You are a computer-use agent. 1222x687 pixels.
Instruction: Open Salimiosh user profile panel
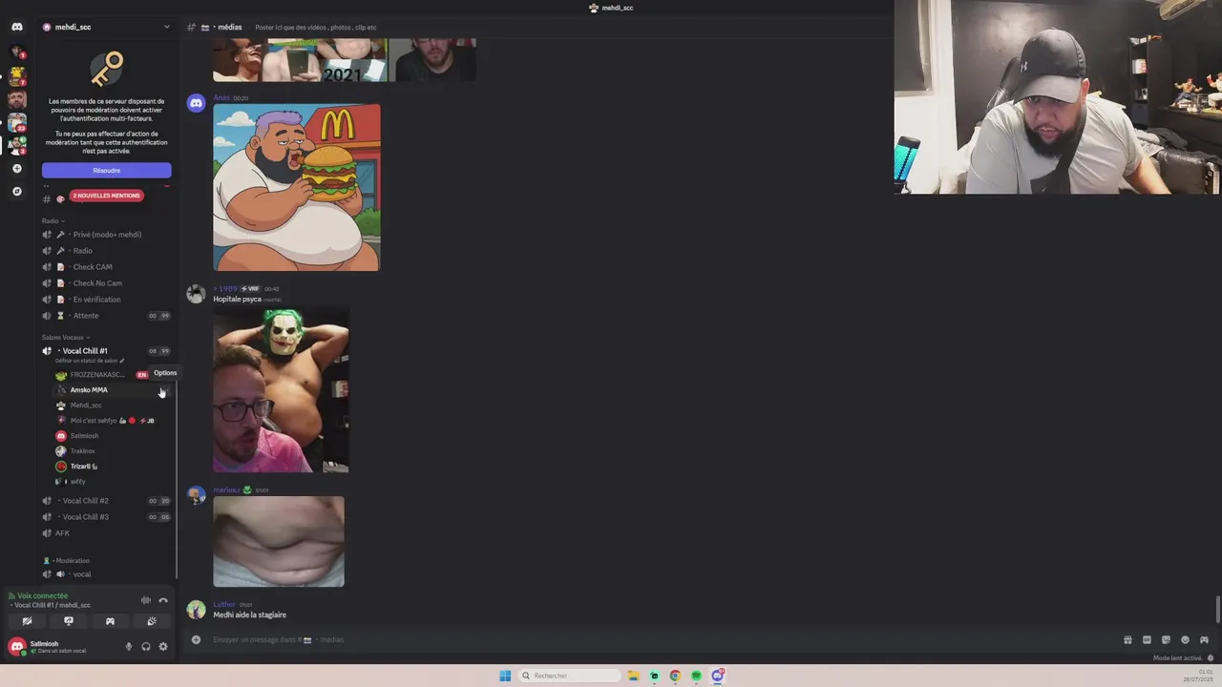[59, 647]
